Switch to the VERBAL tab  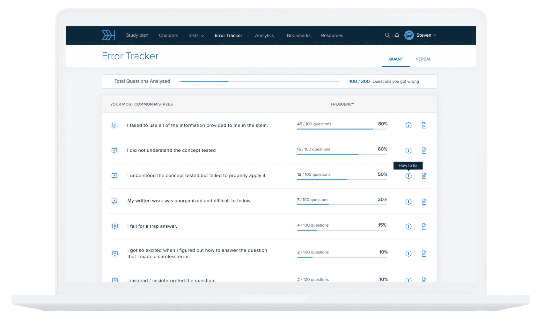tap(423, 59)
